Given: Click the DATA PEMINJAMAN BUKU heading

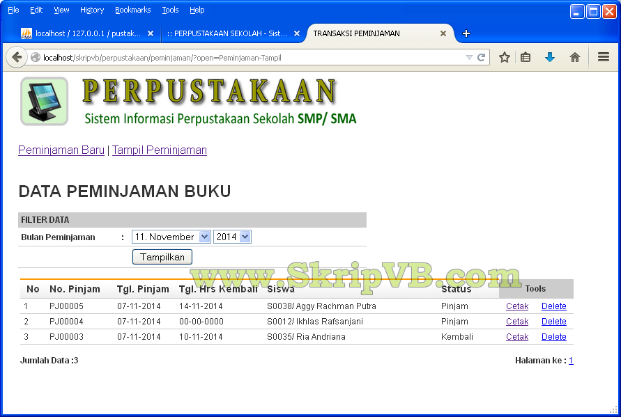Looking at the screenshot, I should [124, 191].
